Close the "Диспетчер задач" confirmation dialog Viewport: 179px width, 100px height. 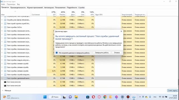pyautogui.click(x=121, y=31)
